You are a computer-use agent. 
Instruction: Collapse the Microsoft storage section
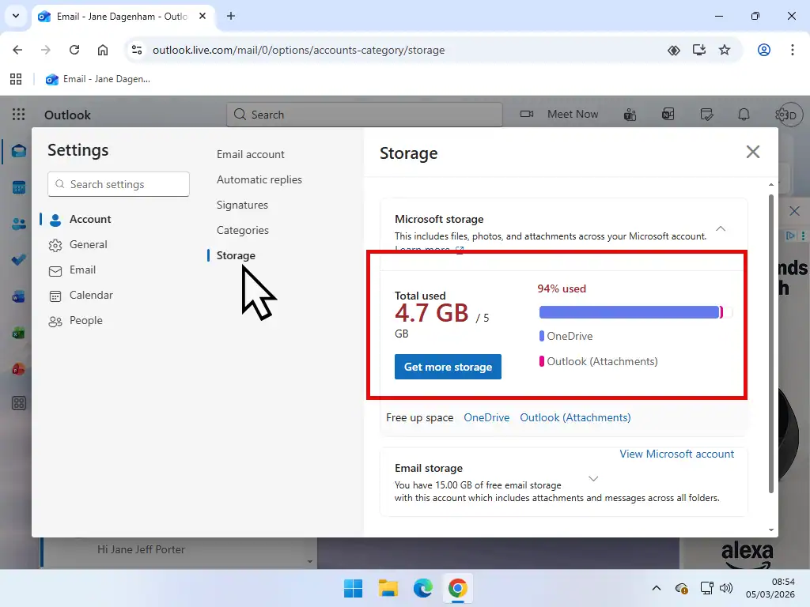(x=720, y=227)
